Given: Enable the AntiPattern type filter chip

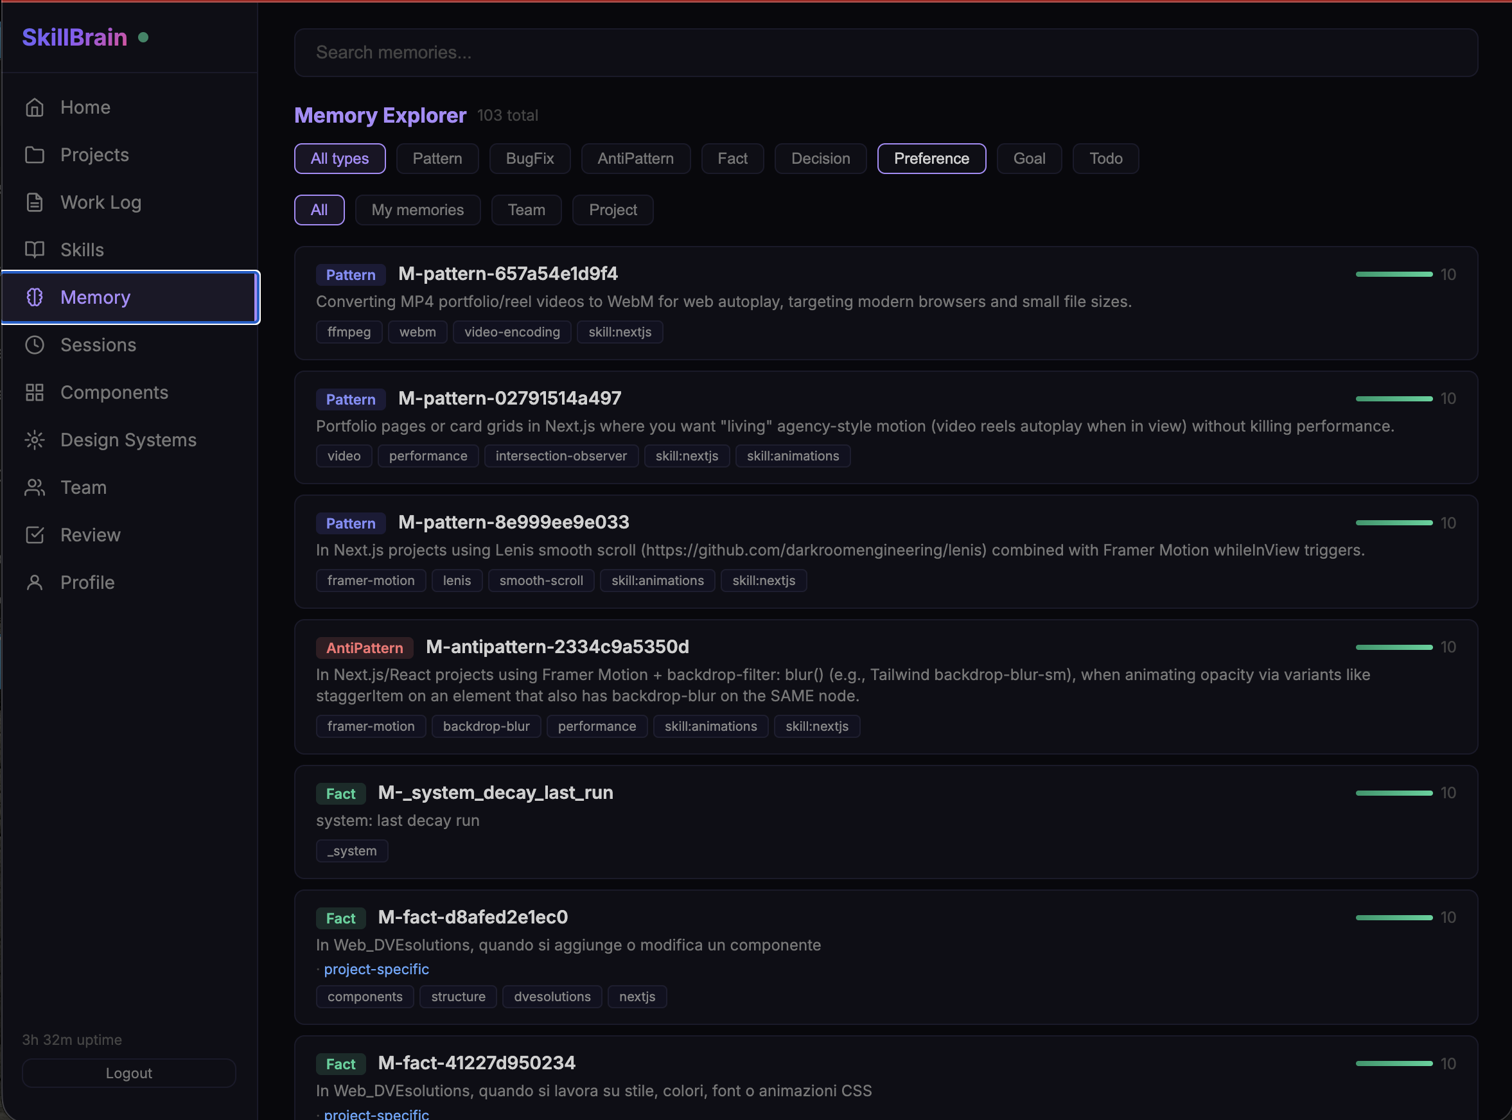Looking at the screenshot, I should pyautogui.click(x=635, y=159).
